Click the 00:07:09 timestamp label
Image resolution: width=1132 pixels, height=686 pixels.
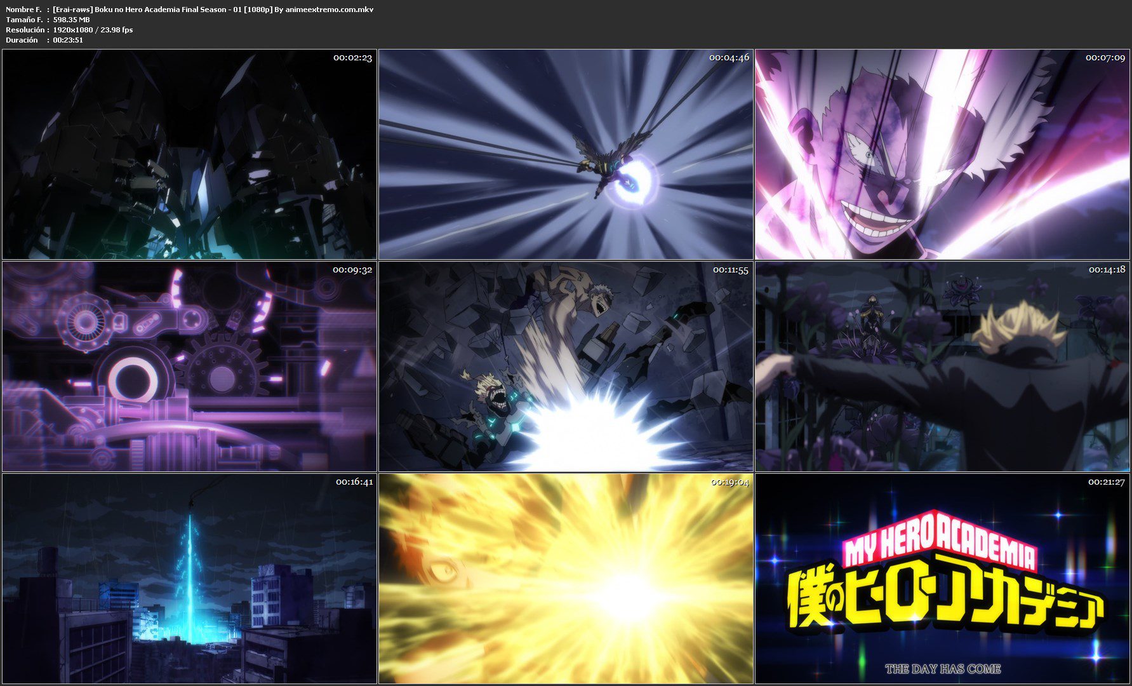[x=1105, y=58]
